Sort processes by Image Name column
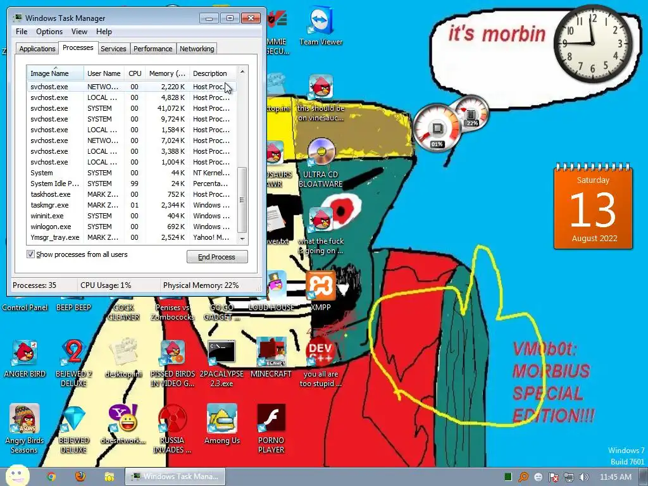 56,73
